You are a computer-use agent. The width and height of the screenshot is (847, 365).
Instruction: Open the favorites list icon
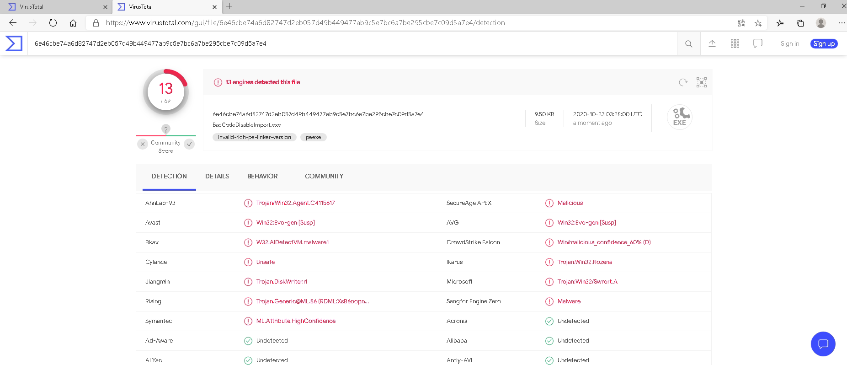(780, 23)
